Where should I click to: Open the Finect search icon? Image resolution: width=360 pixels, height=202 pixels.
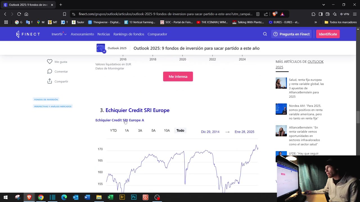pos(265,34)
